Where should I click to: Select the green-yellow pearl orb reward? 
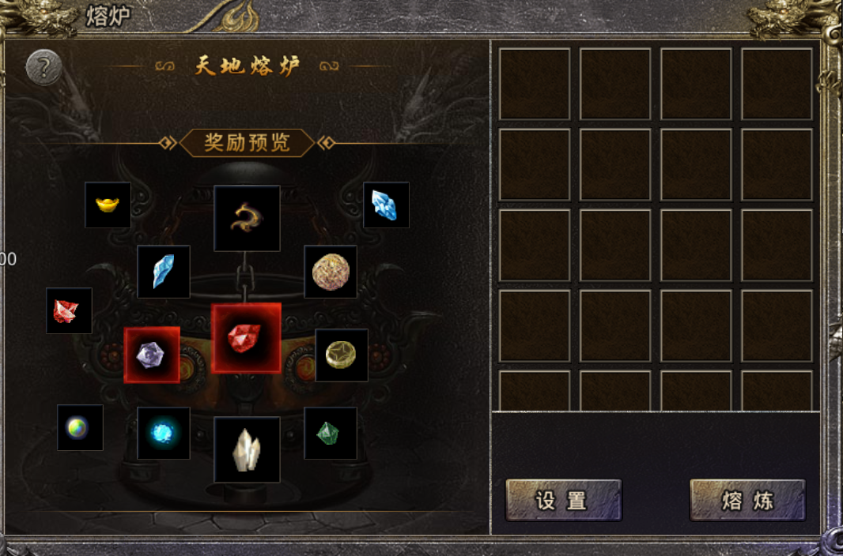[80, 428]
